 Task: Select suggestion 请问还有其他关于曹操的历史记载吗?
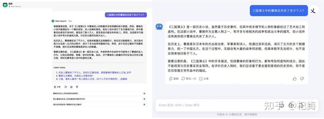[x=99, y=104]
